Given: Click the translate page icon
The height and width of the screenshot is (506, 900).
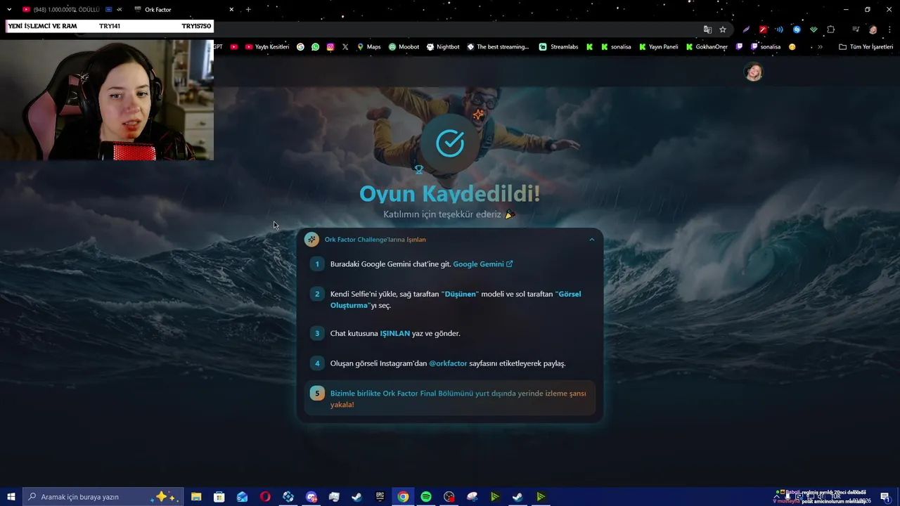Looking at the screenshot, I should [x=707, y=30].
